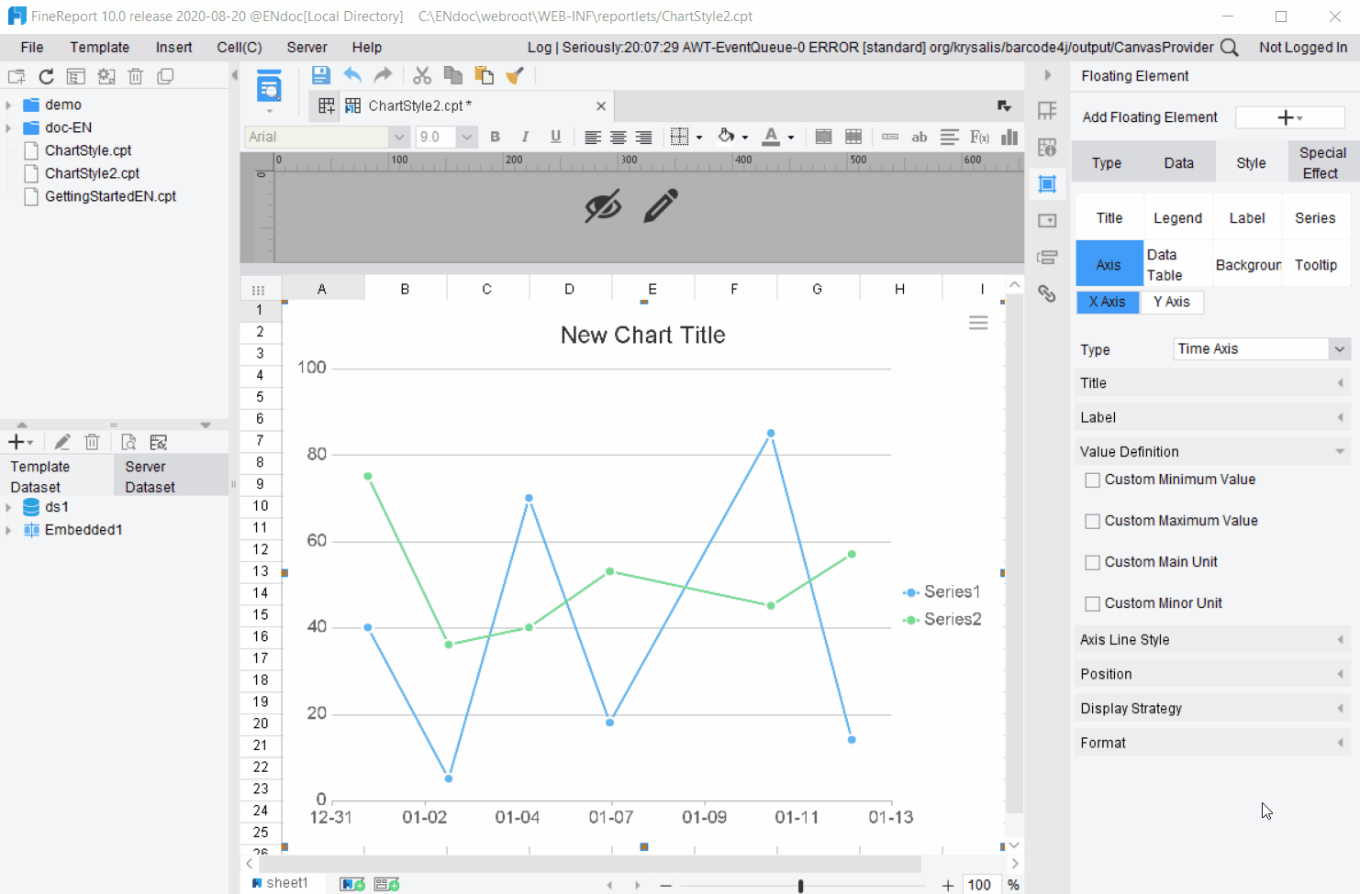Click the Paste clipboard icon
The height and width of the screenshot is (894, 1360).
pyautogui.click(x=484, y=75)
